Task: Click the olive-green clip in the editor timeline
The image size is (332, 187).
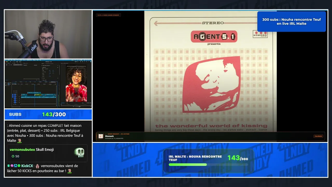Action: pyautogui.click(x=38, y=95)
